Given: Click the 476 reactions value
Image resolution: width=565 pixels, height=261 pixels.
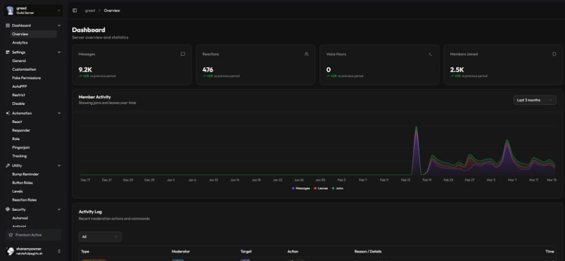Looking at the screenshot, I should (208, 70).
